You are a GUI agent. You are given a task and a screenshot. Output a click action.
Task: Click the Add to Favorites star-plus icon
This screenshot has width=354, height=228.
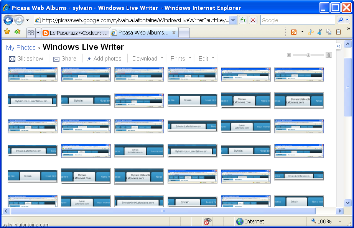17,32
